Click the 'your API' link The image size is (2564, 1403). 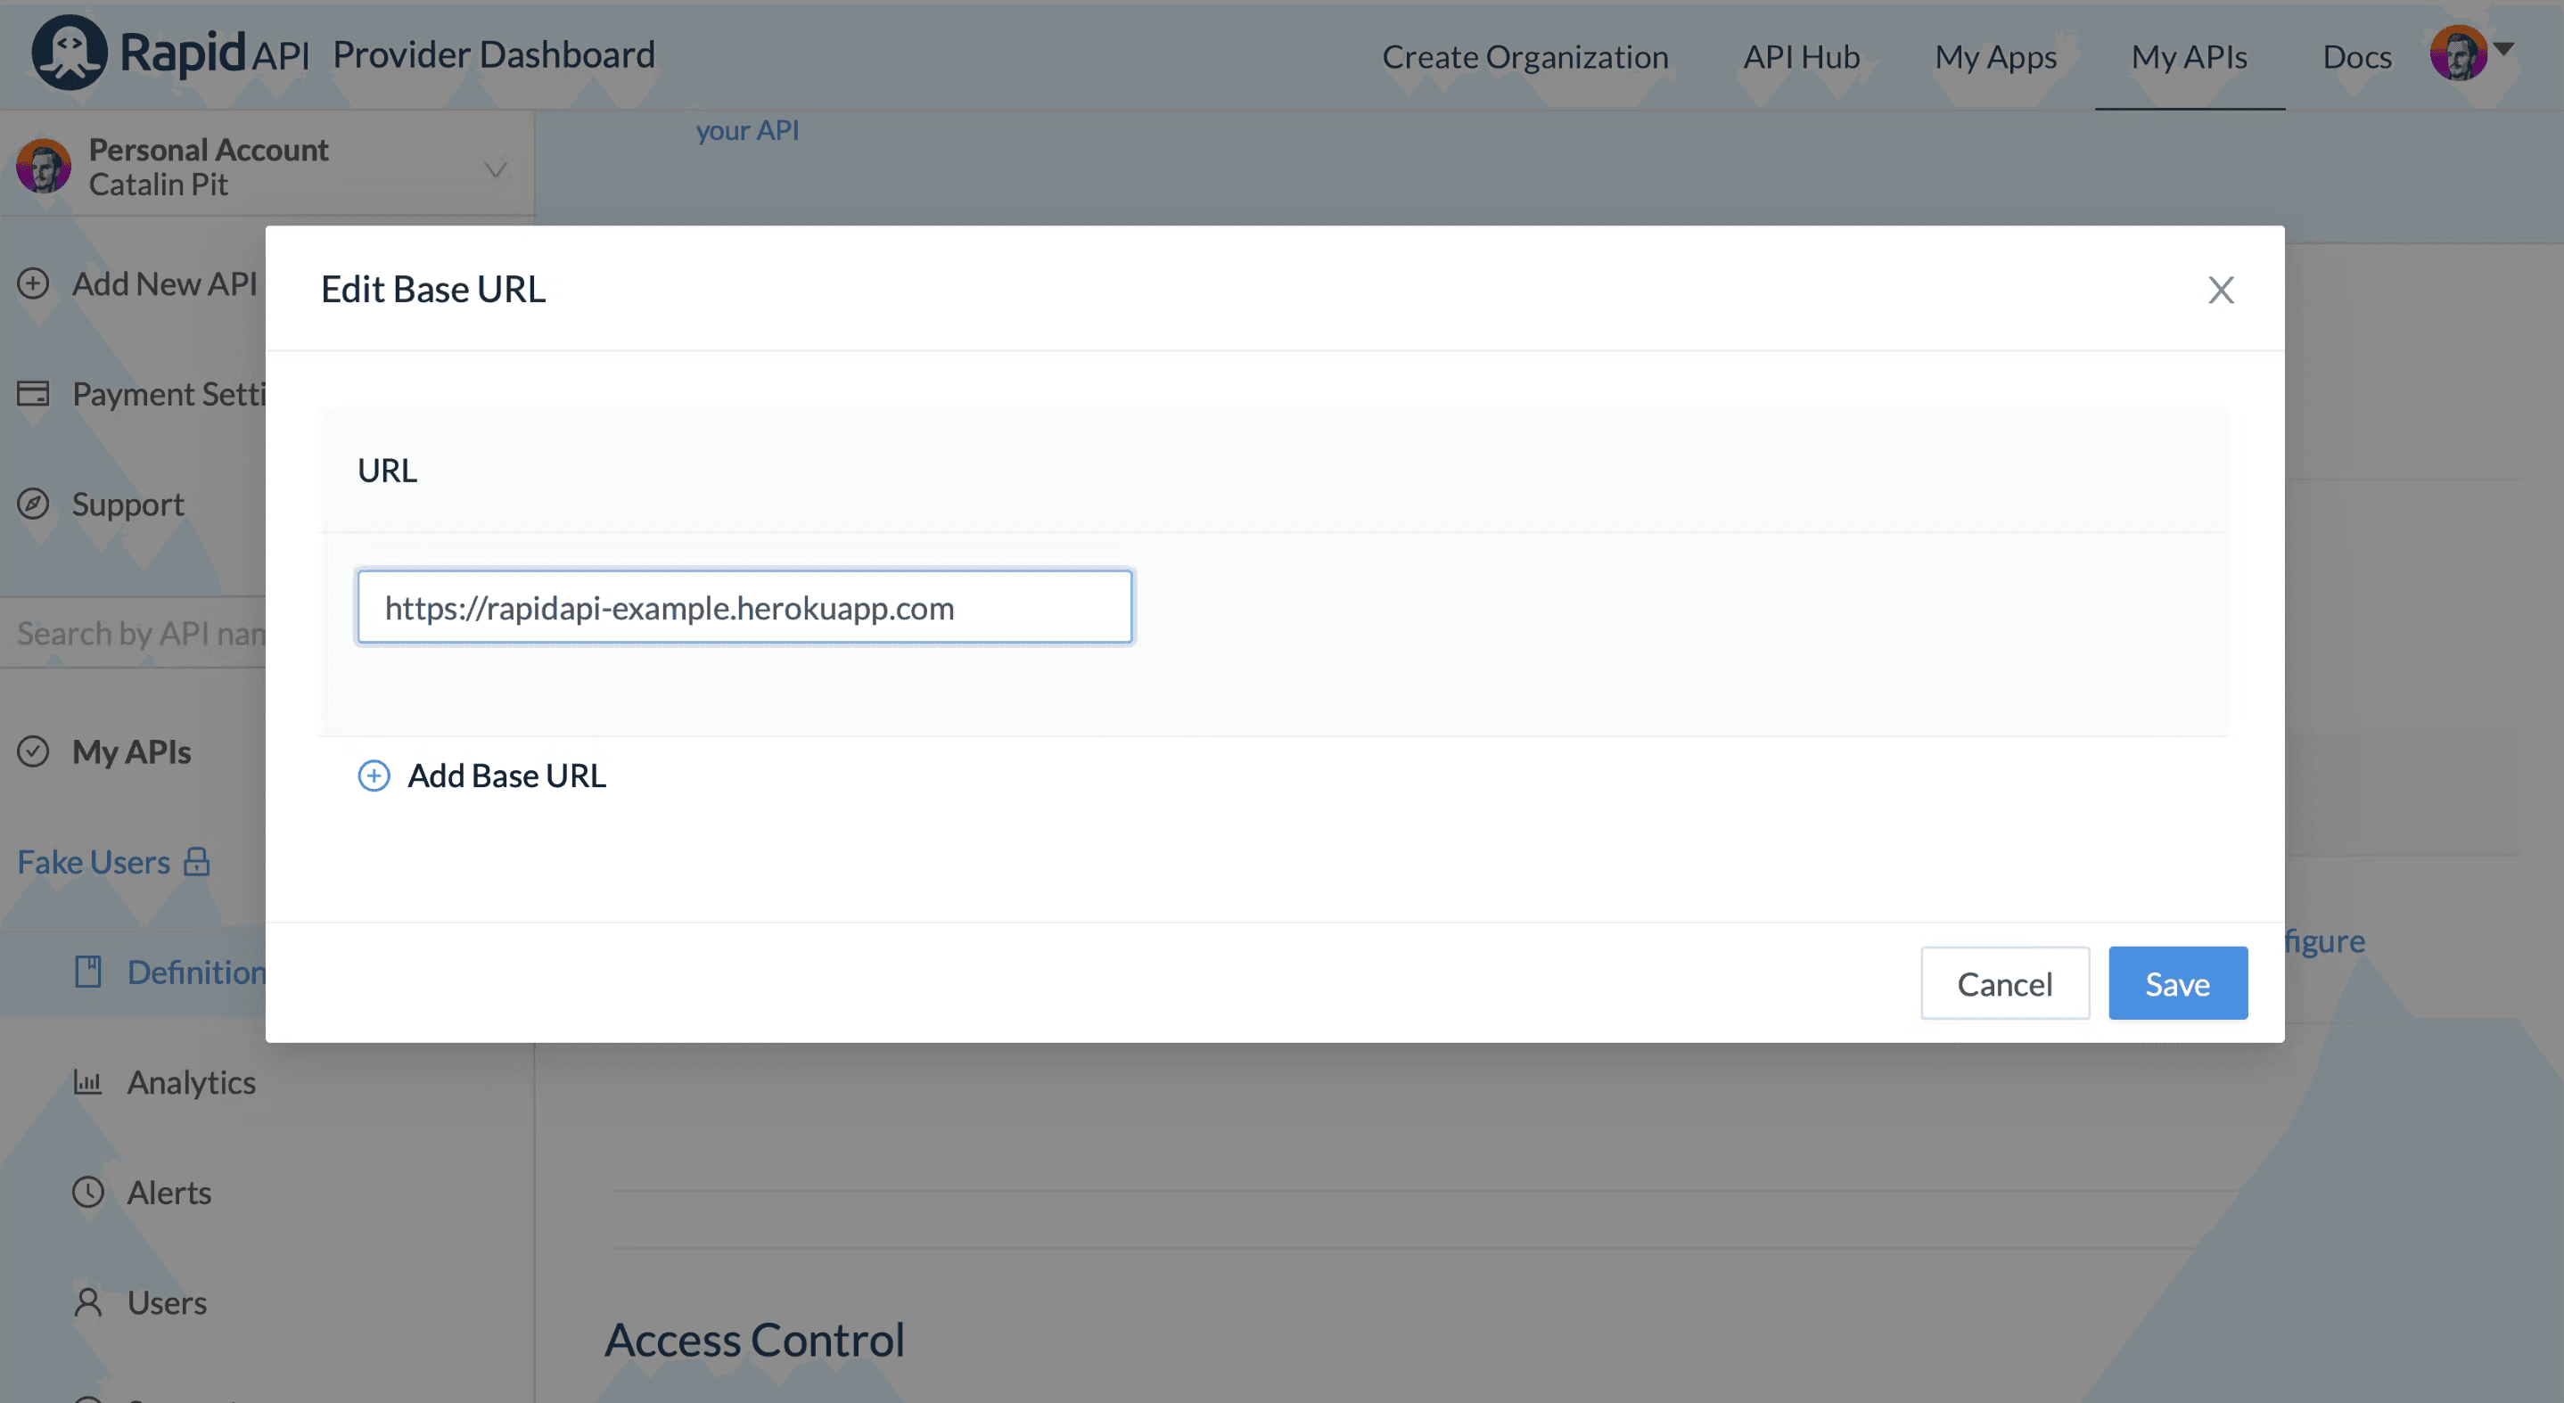coord(746,130)
